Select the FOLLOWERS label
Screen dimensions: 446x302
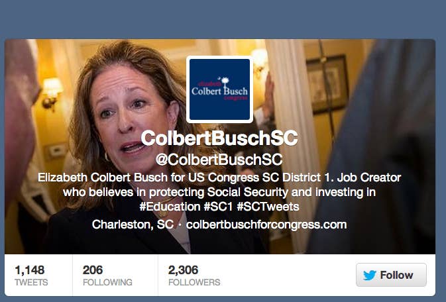click(194, 282)
